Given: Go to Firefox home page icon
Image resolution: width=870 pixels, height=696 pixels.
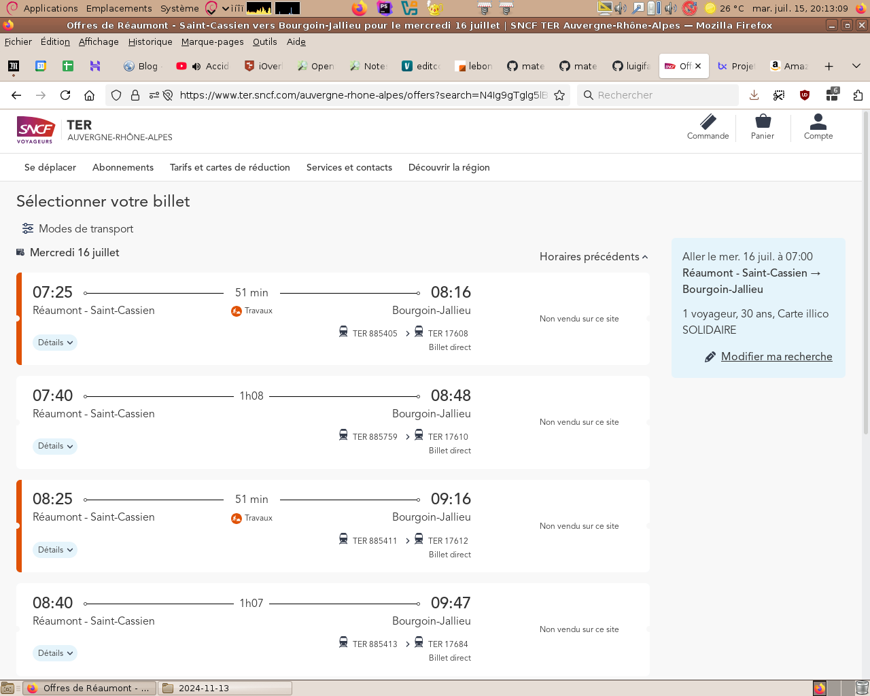Looking at the screenshot, I should click(89, 95).
